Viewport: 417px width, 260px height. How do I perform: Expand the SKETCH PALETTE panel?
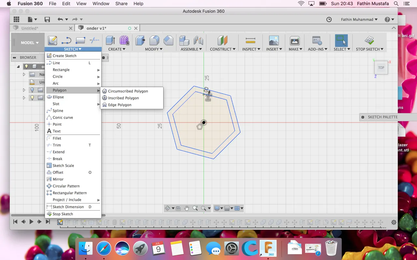pos(363,117)
